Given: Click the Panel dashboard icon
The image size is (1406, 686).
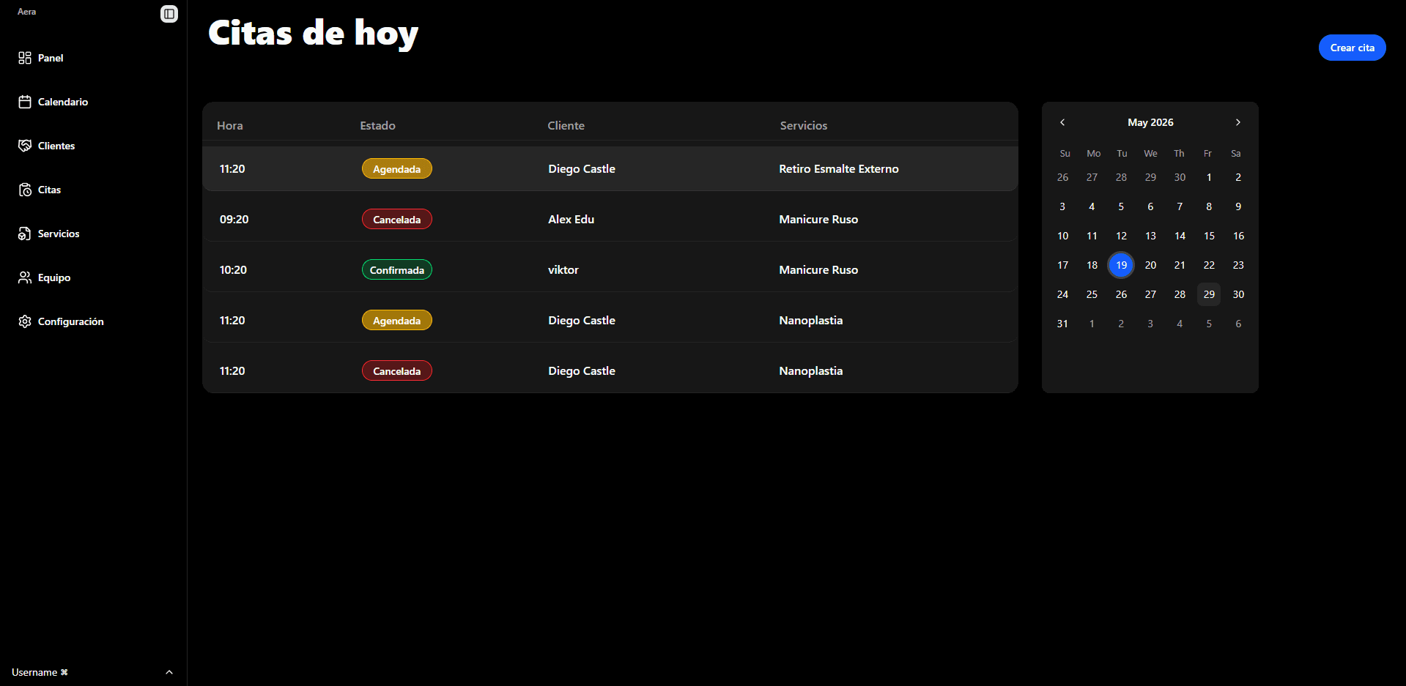Looking at the screenshot, I should 25,58.
